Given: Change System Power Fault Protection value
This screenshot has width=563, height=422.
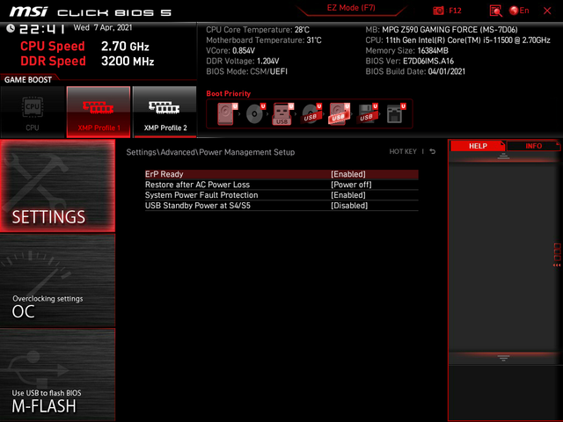Looking at the screenshot, I should click(x=348, y=195).
